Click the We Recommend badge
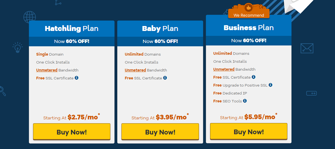Viewport: 335px width, 149px height. [x=249, y=15]
